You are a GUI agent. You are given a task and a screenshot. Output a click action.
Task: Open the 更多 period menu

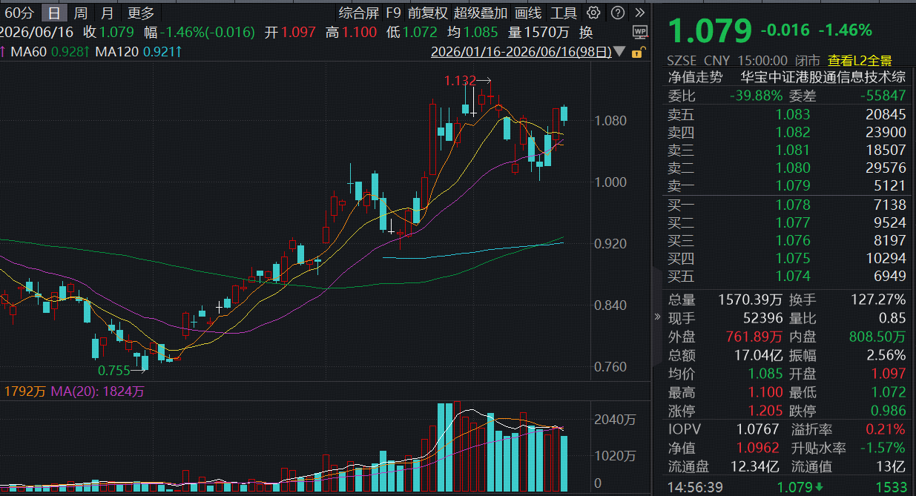pyautogui.click(x=141, y=13)
